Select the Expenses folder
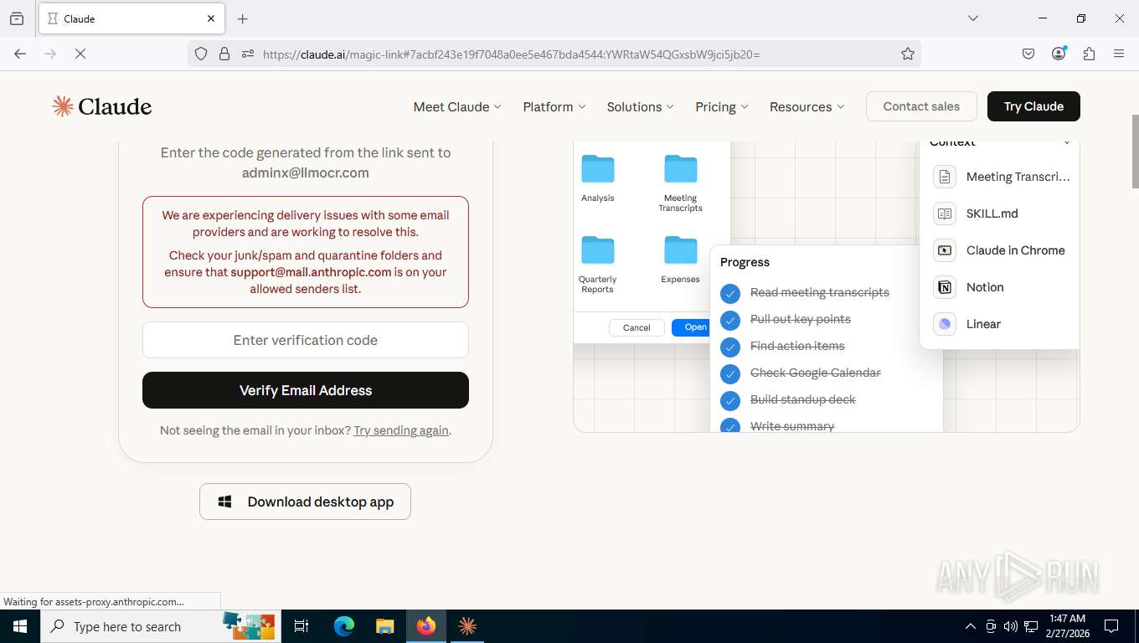 click(680, 260)
